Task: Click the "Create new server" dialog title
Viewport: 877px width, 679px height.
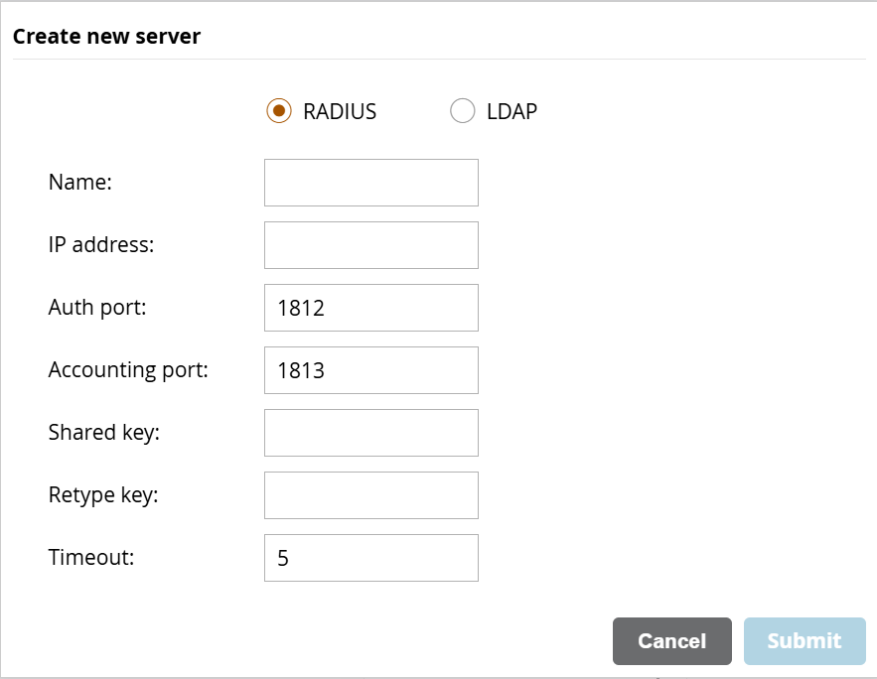Action: point(106,37)
